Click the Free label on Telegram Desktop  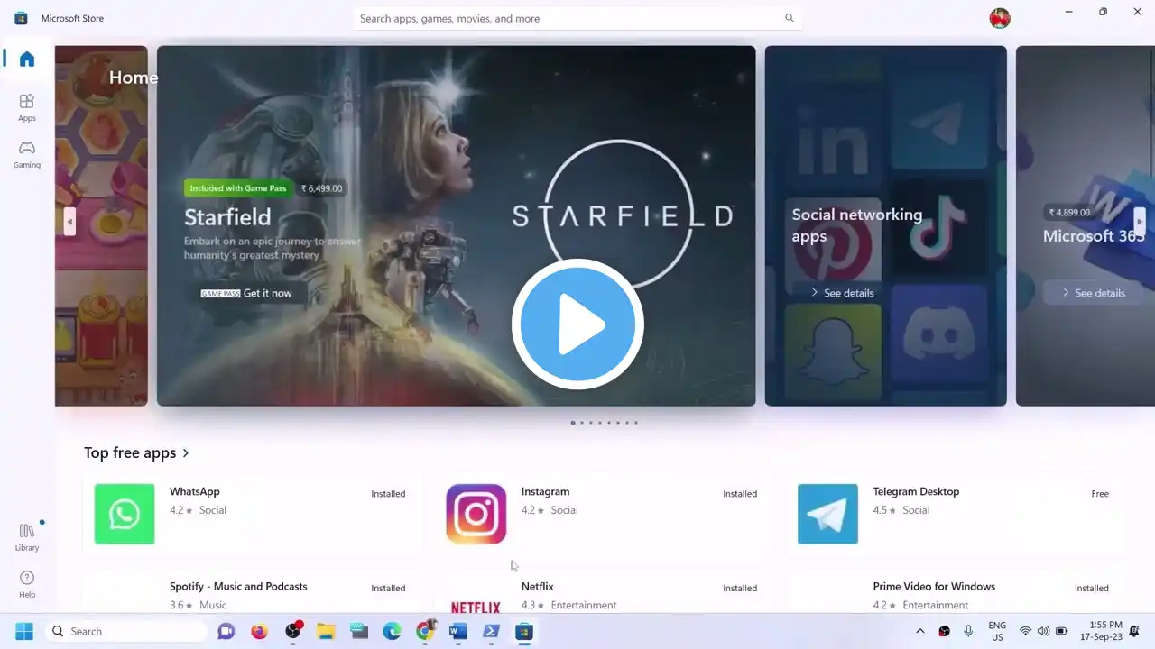[1100, 494]
